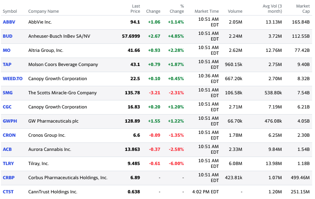This screenshot has height=199, width=315.
Task: Click the 13.863 last price
Action: [x=133, y=149]
